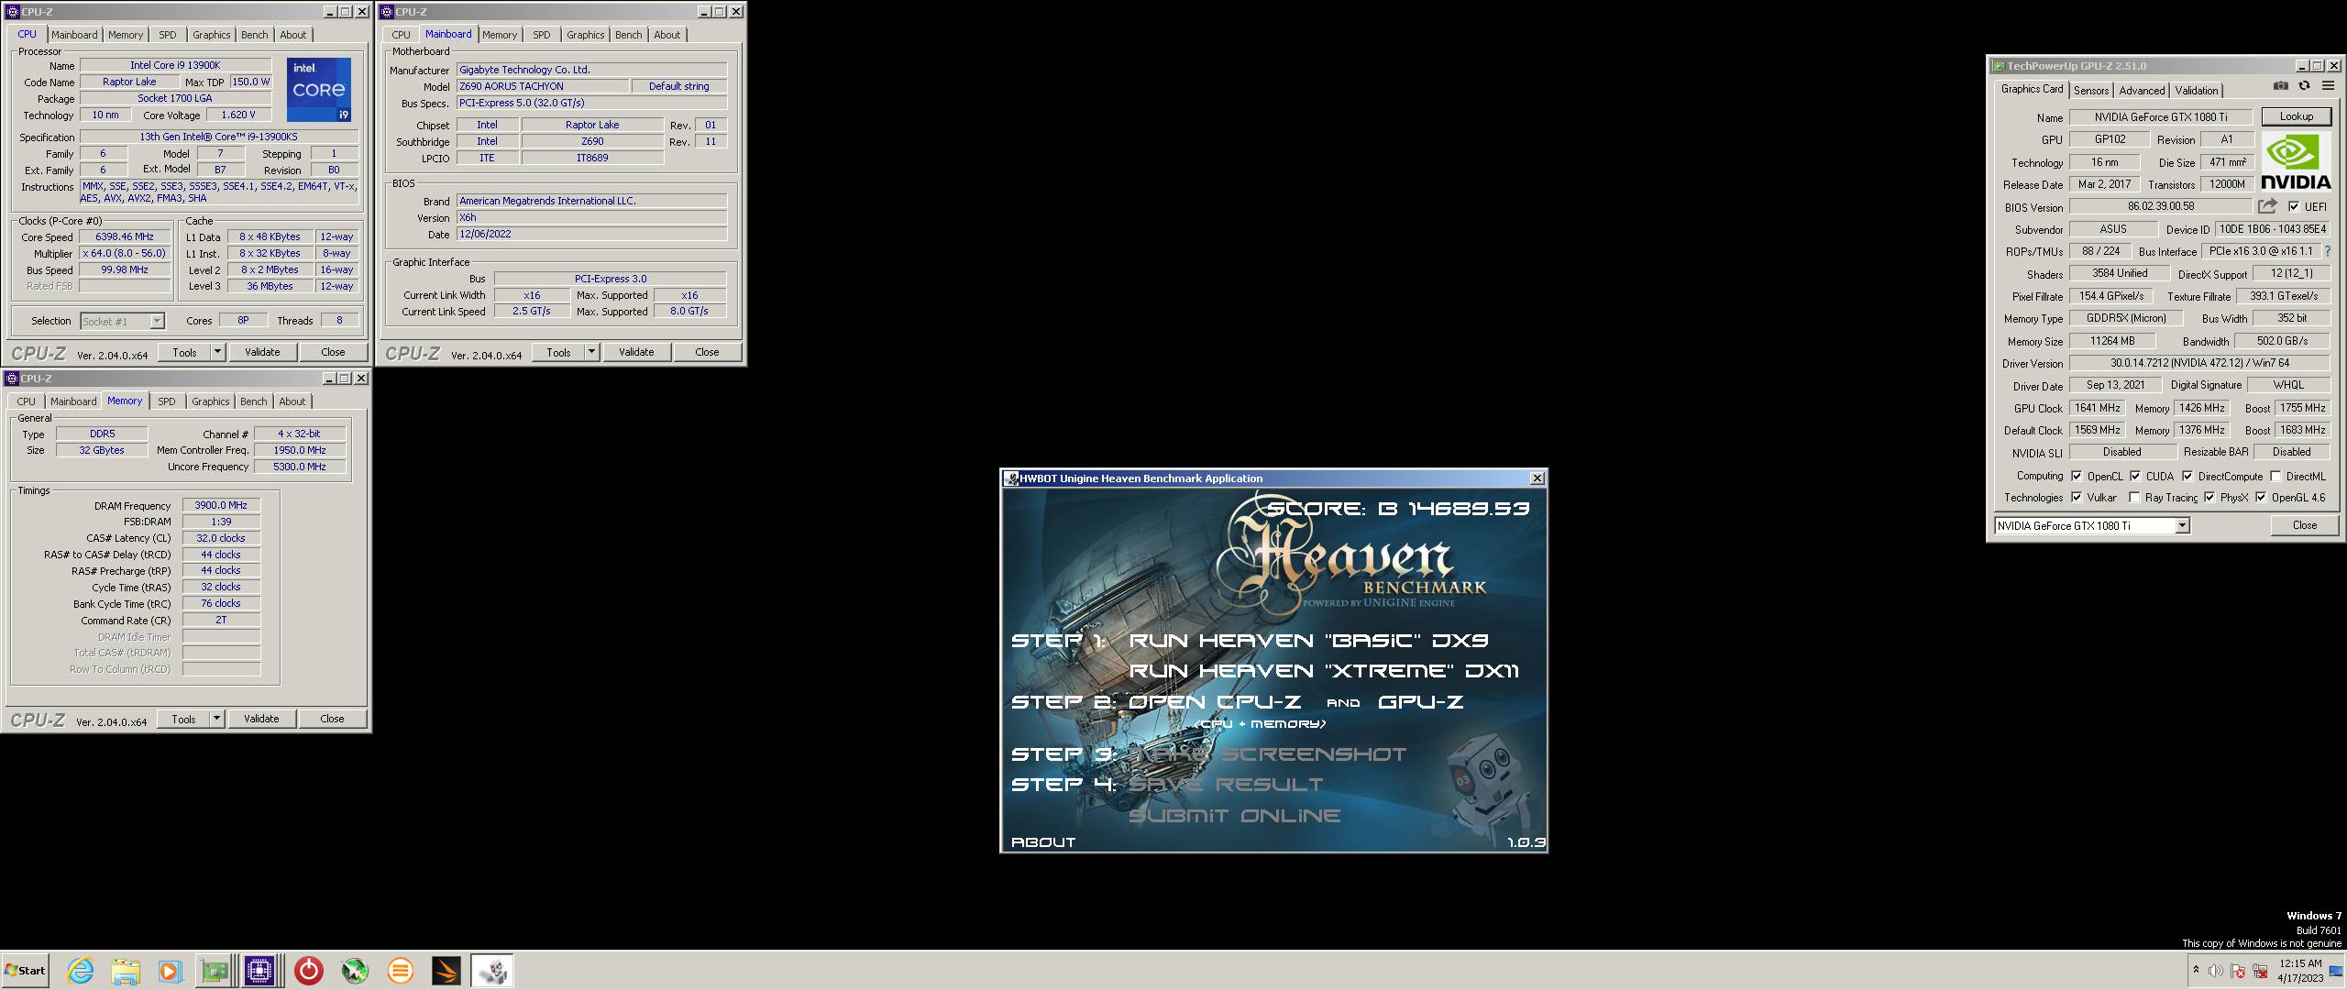Click SAVE RESULT in Heaven Benchmark
This screenshot has width=2347, height=990.
1226,785
